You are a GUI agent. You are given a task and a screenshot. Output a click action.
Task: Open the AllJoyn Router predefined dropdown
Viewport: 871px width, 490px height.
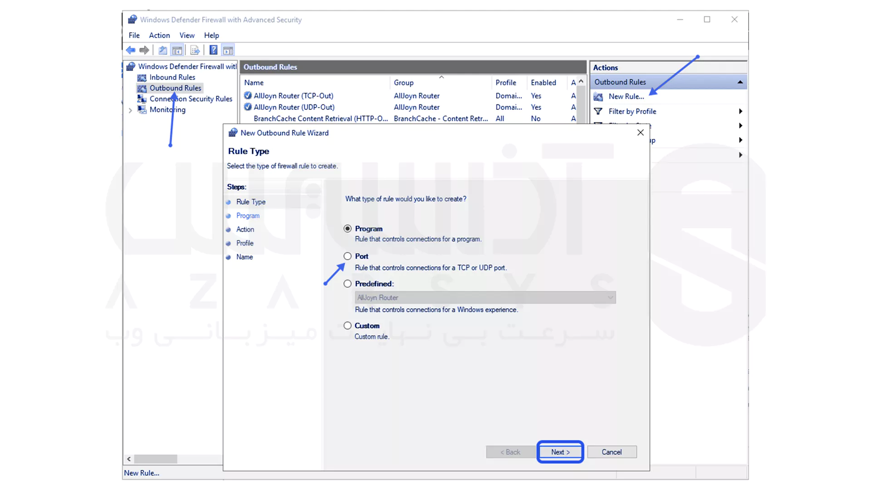tap(485, 298)
